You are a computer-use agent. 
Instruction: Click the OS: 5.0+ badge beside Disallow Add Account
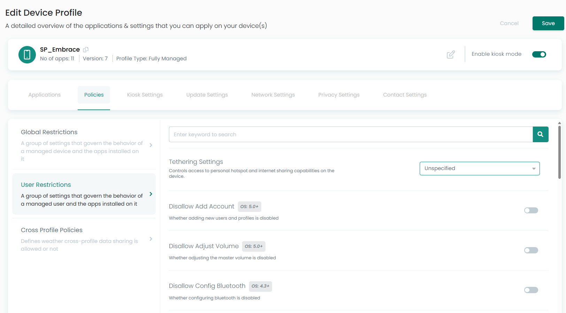pos(249,207)
